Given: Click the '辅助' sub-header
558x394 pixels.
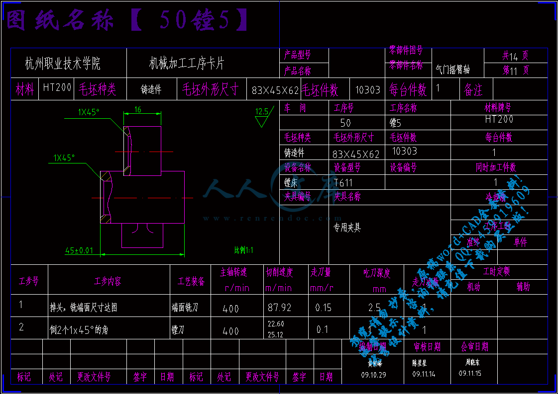Looking at the screenshot, I should (x=523, y=287).
